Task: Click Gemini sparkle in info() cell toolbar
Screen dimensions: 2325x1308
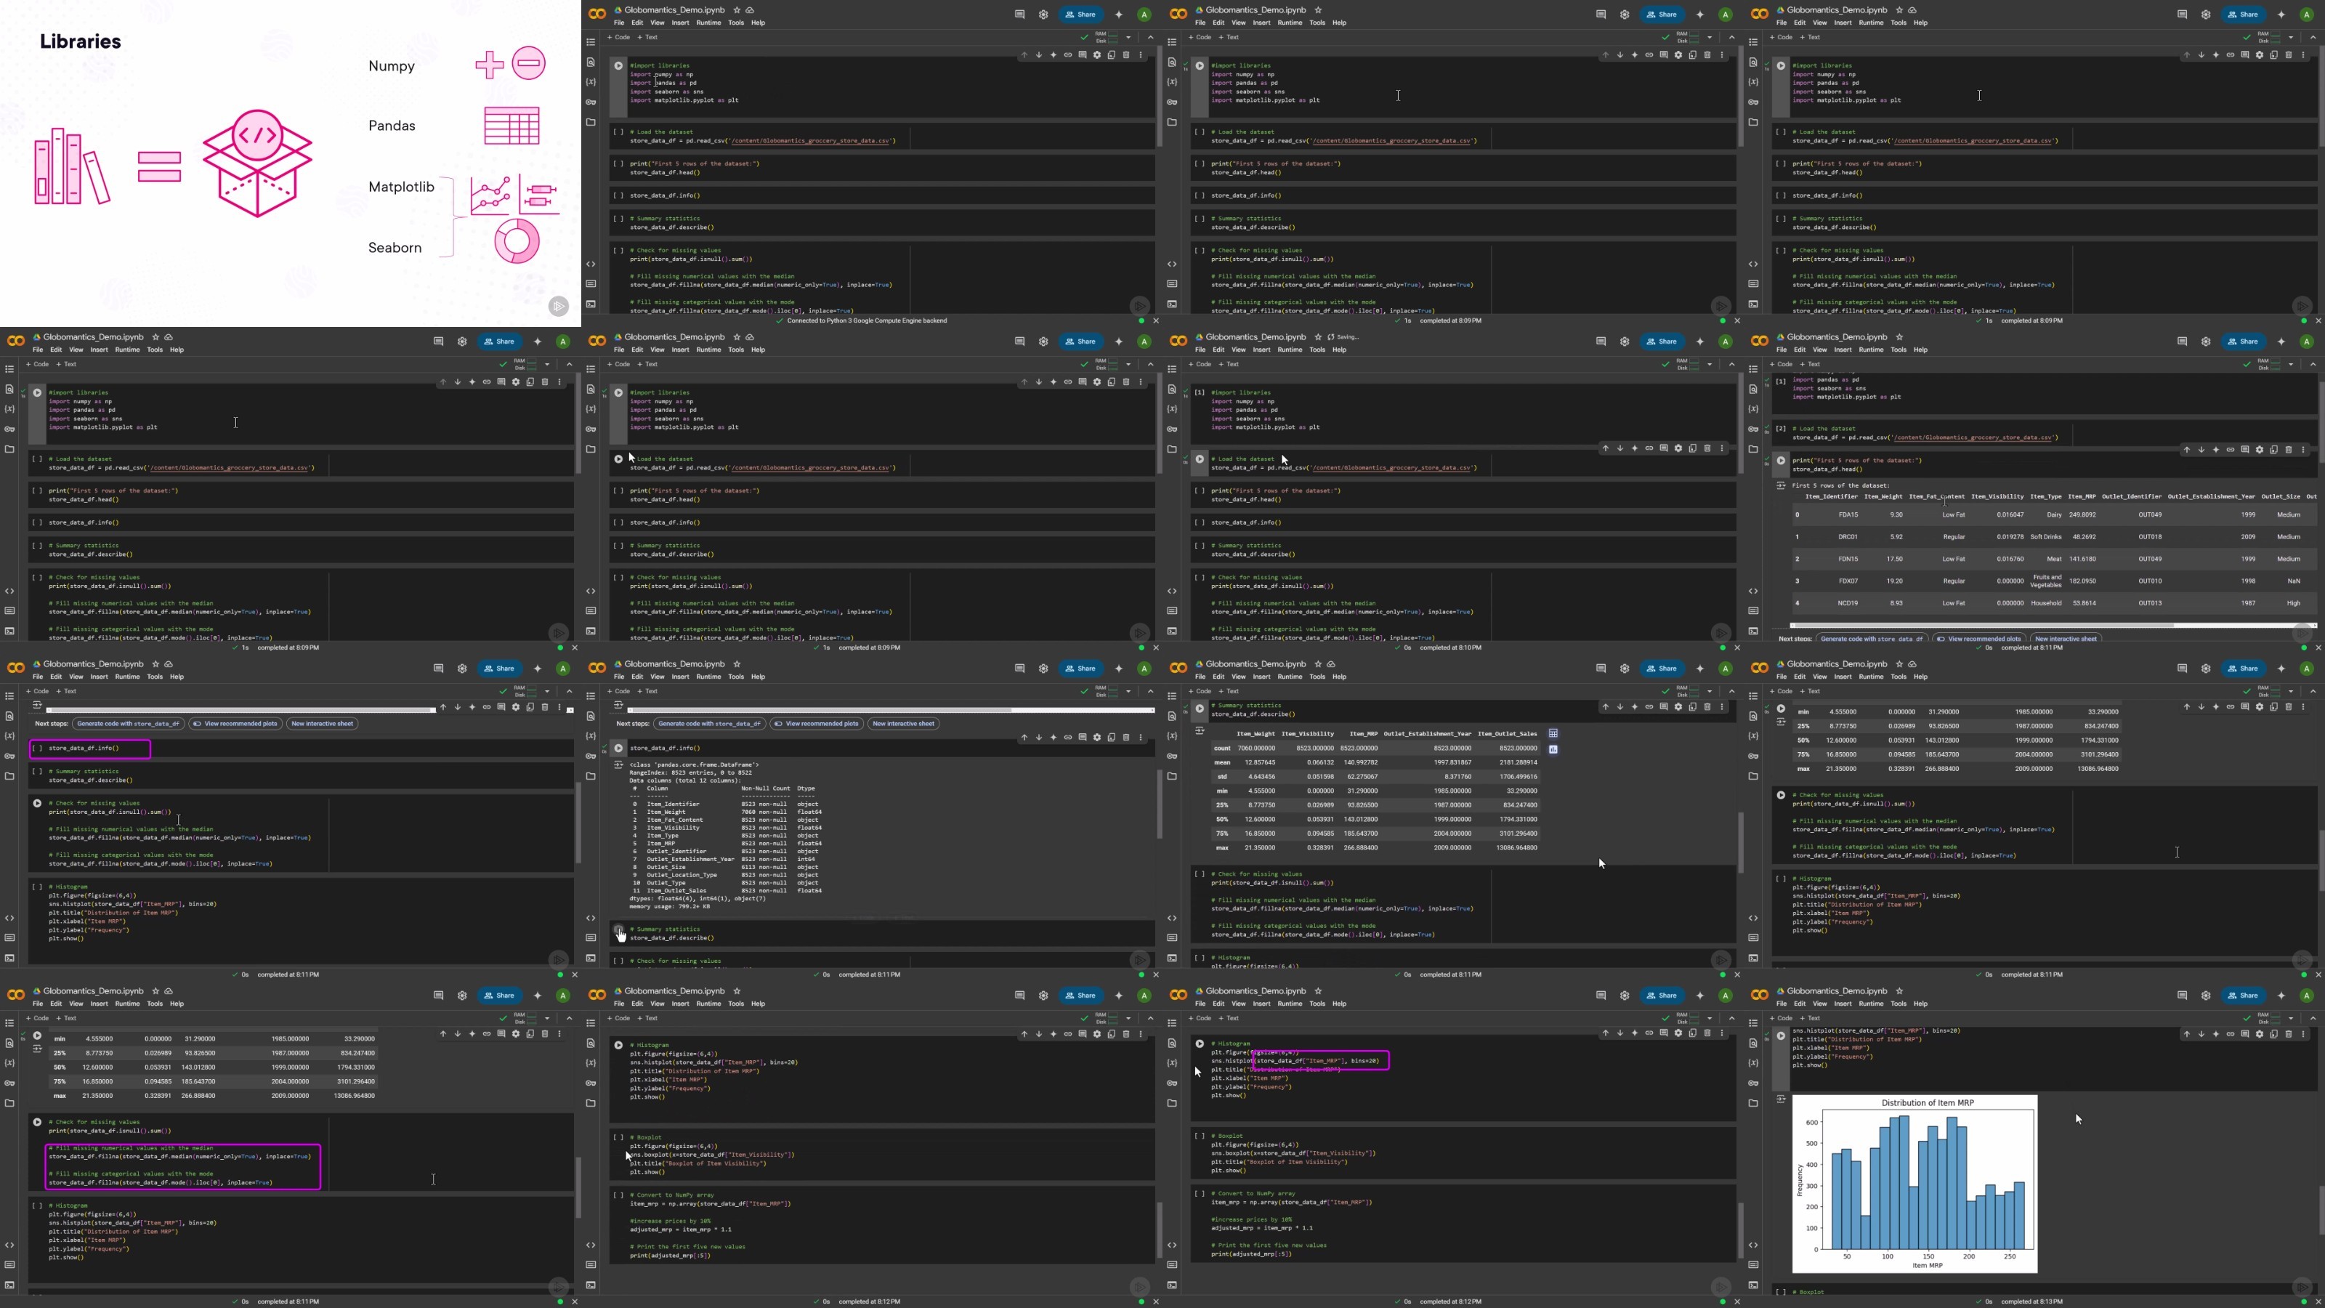Action: [x=1054, y=738]
